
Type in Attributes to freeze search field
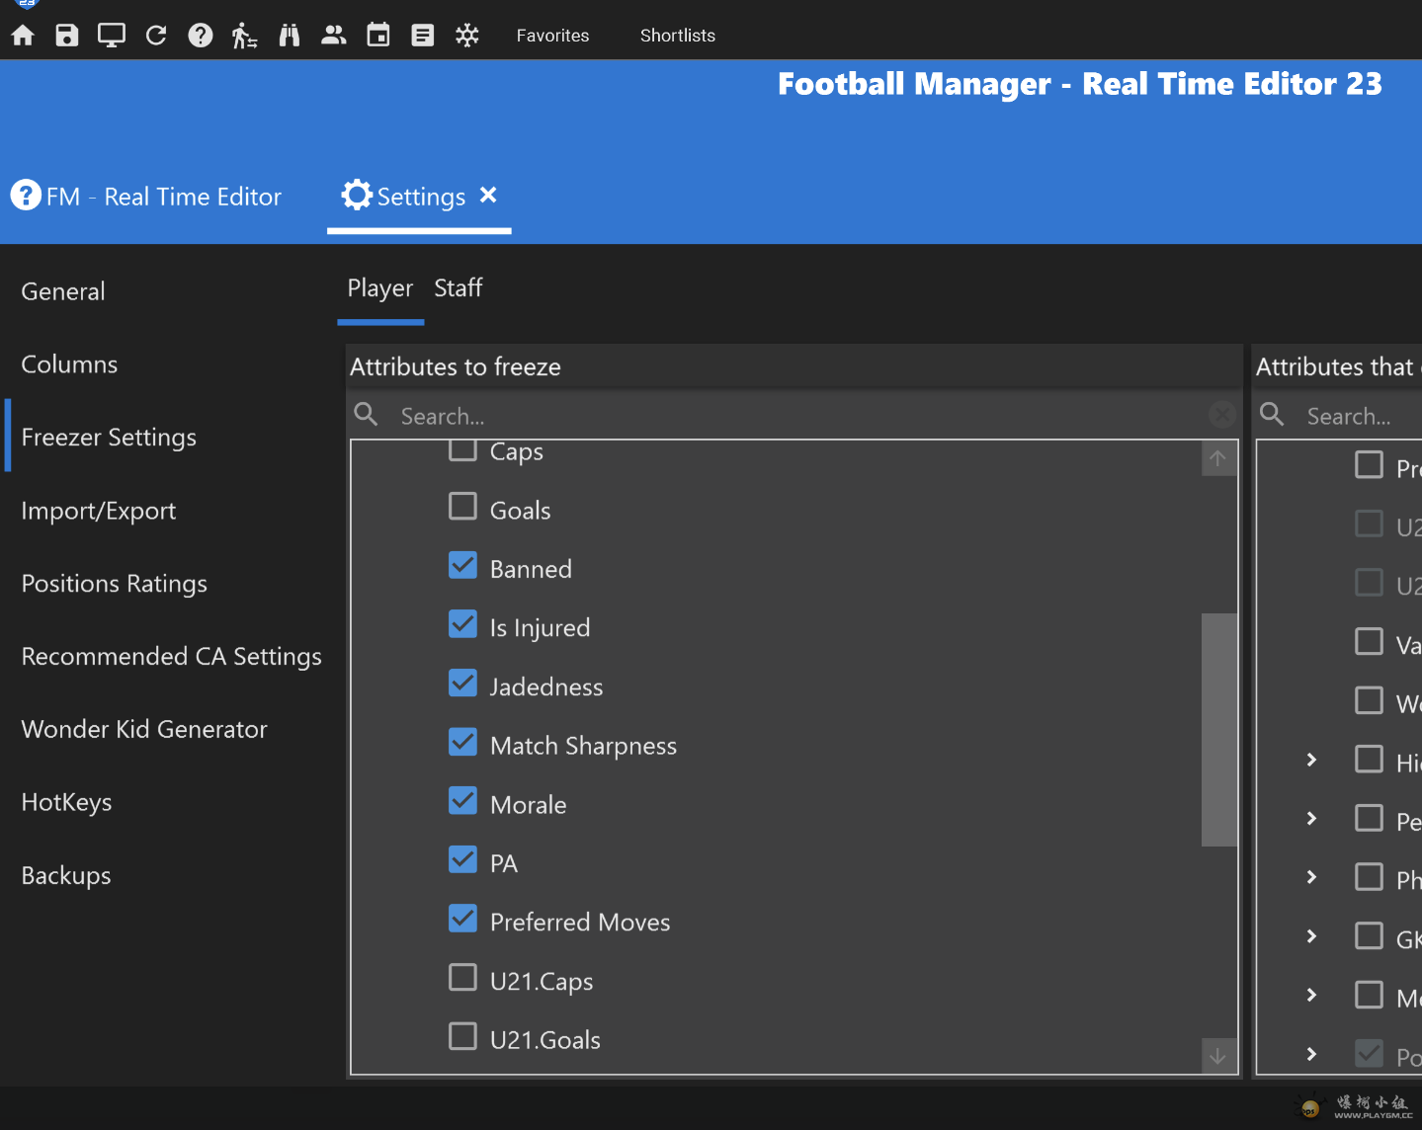pyautogui.click(x=795, y=416)
